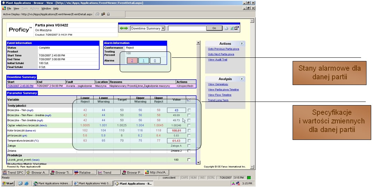Click the padlock icon in the Active Display toolbar

click(108, 14)
